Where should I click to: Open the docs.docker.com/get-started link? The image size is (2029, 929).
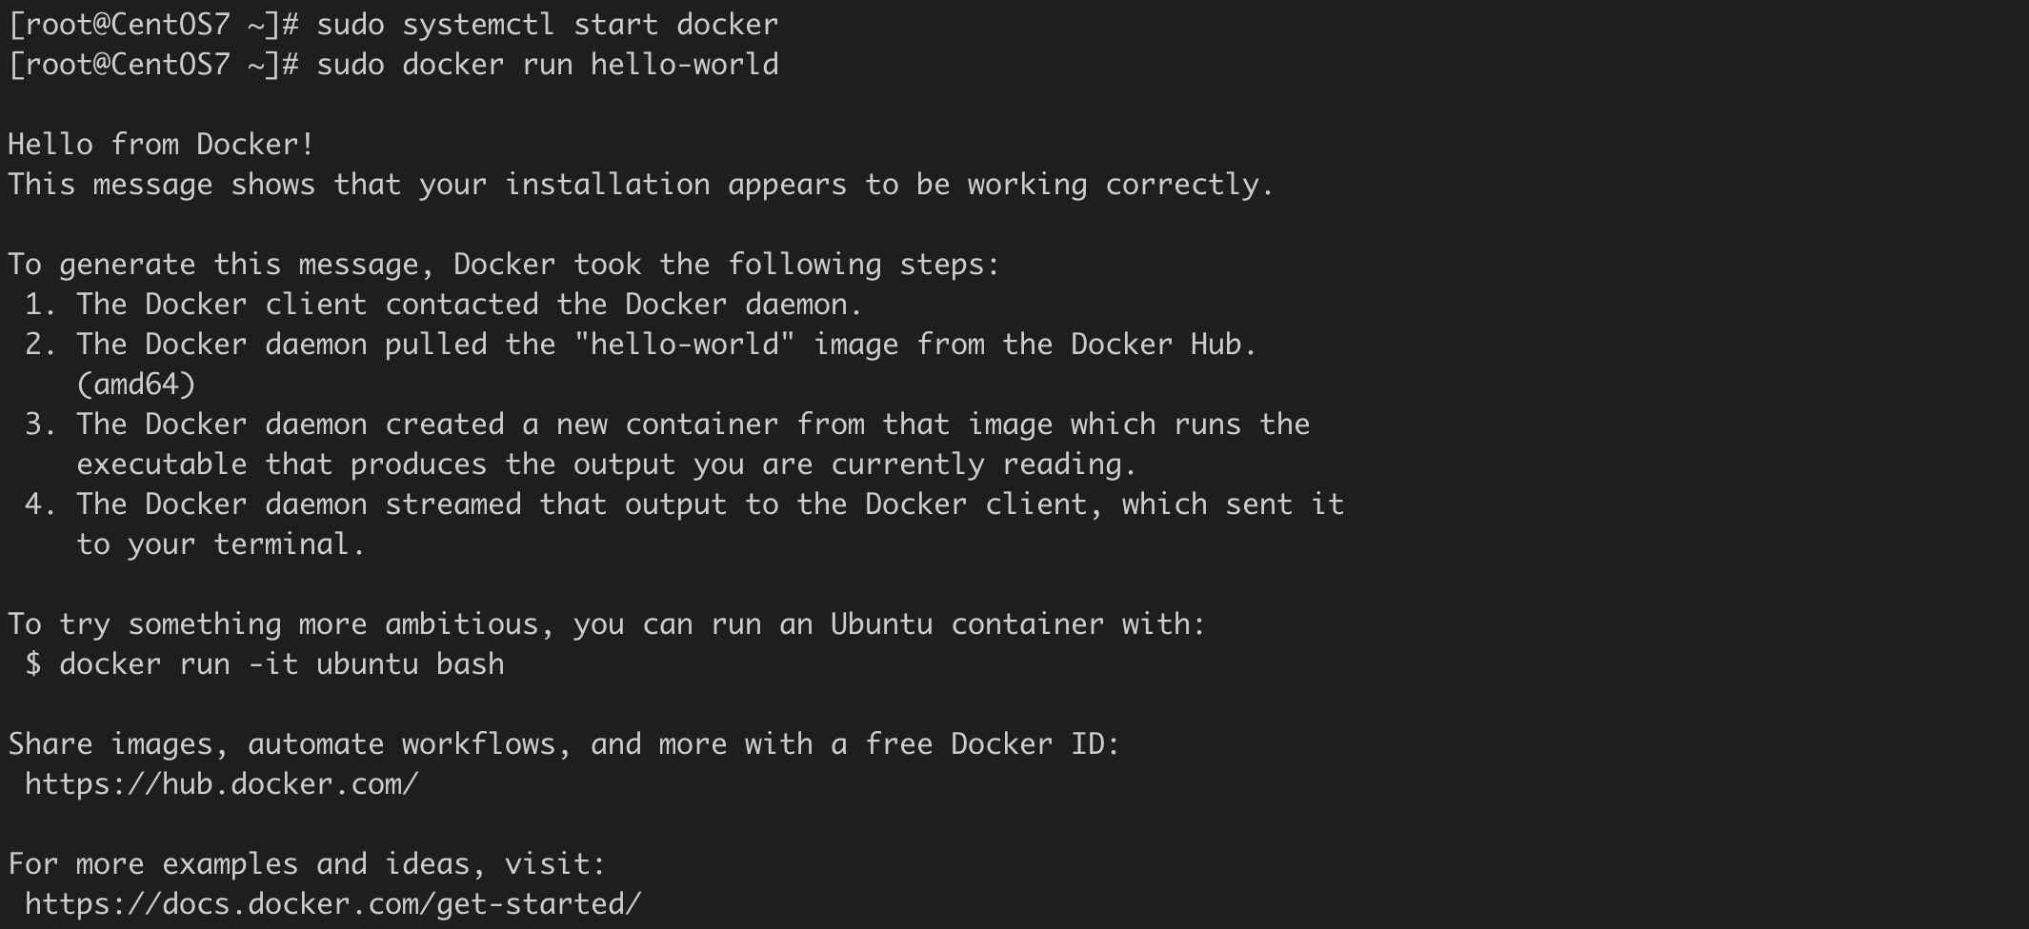(333, 904)
